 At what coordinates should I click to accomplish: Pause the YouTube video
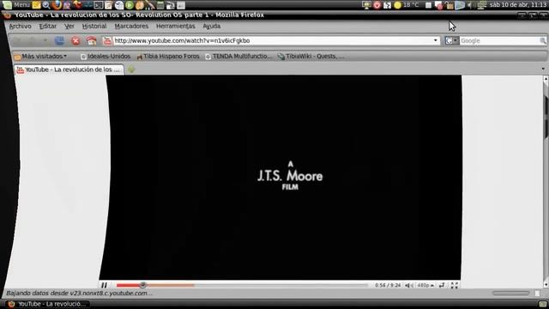pos(104,285)
